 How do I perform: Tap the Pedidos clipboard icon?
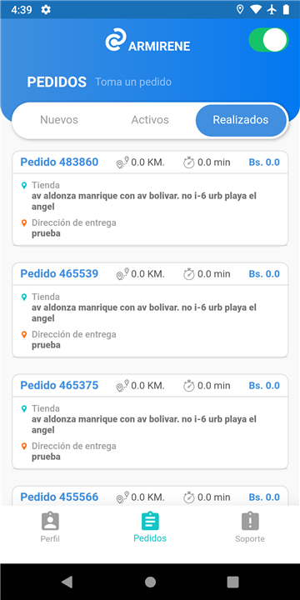tap(150, 521)
